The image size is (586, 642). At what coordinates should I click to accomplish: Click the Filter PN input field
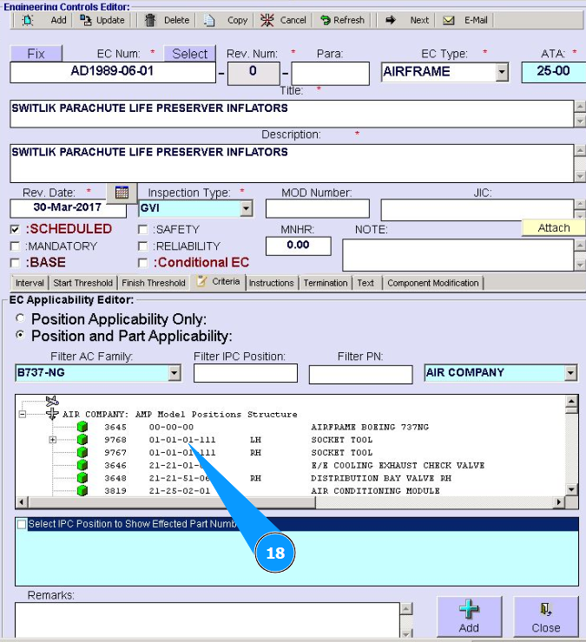point(360,374)
